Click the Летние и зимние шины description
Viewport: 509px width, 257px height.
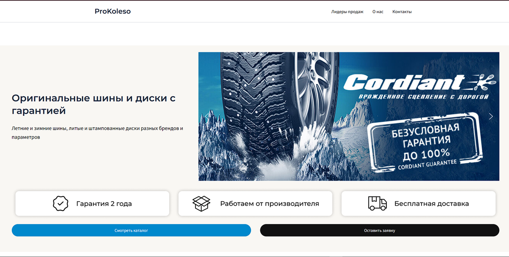click(x=98, y=133)
